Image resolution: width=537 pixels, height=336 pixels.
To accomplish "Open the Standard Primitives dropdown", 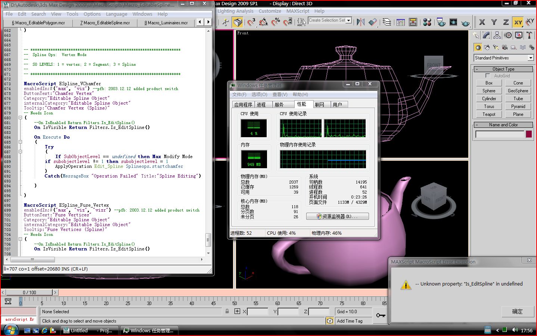I will click(530, 58).
